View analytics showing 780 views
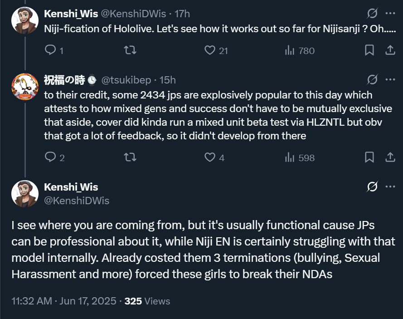 (289, 50)
